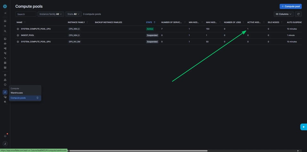This screenshot has height=152, width=307.
Task: Open the Projects worksheet icon in sidebar
Action: (x=5, y=39)
